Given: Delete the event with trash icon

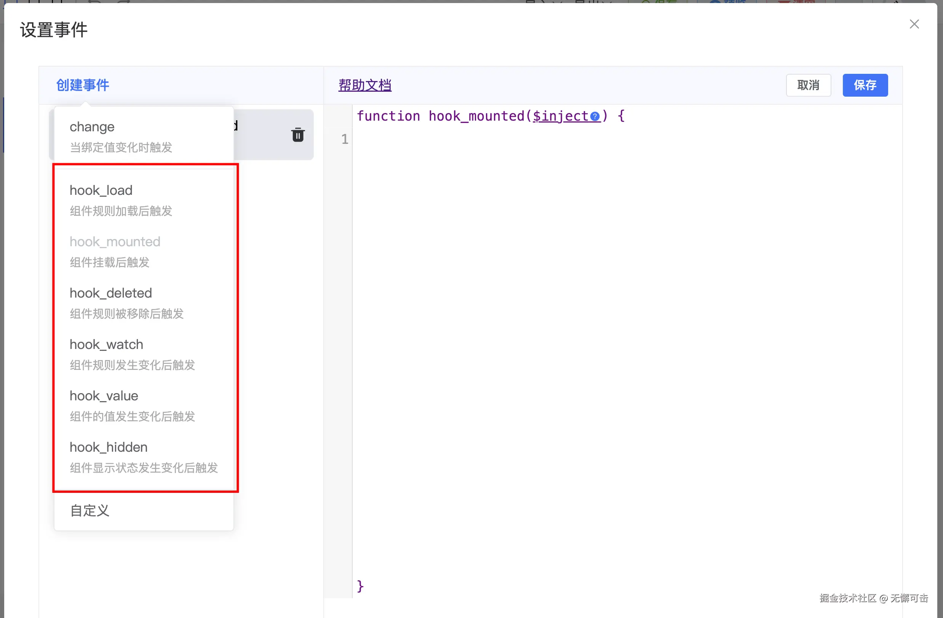Looking at the screenshot, I should coord(297,135).
